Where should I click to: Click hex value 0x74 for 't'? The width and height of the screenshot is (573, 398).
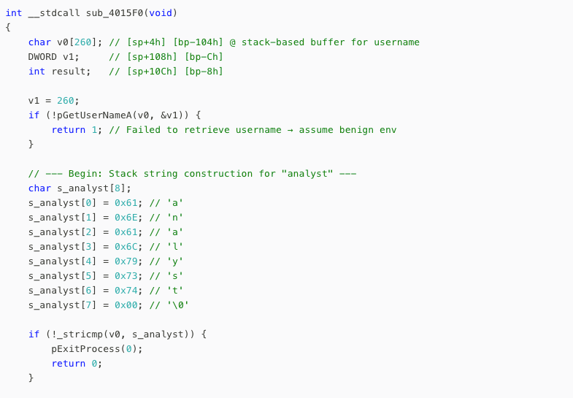click(x=126, y=291)
